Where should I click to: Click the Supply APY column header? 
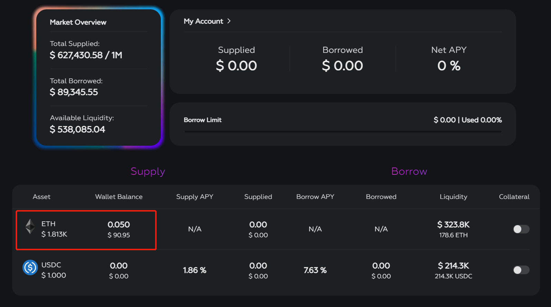[195, 197]
